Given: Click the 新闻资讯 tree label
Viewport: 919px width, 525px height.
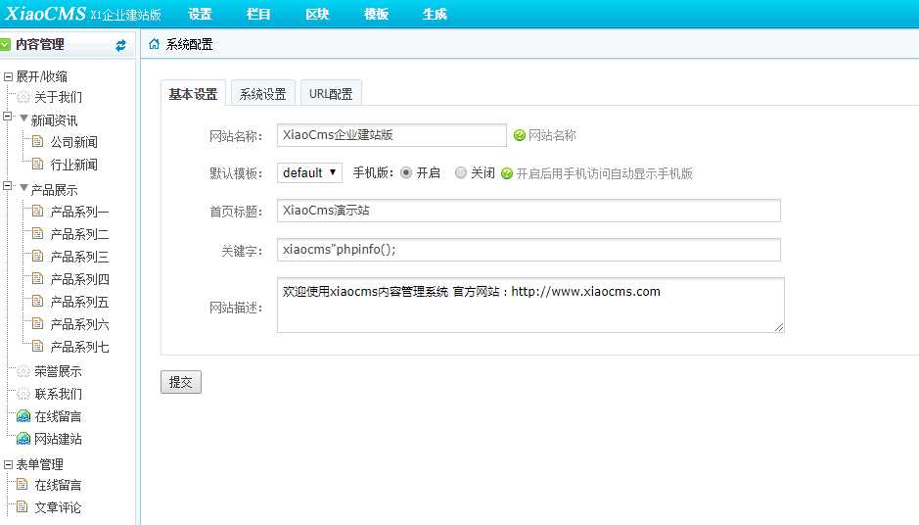Looking at the screenshot, I should (x=54, y=120).
